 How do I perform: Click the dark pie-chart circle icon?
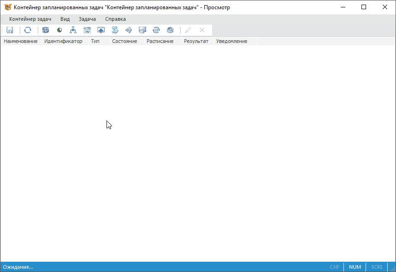59,30
